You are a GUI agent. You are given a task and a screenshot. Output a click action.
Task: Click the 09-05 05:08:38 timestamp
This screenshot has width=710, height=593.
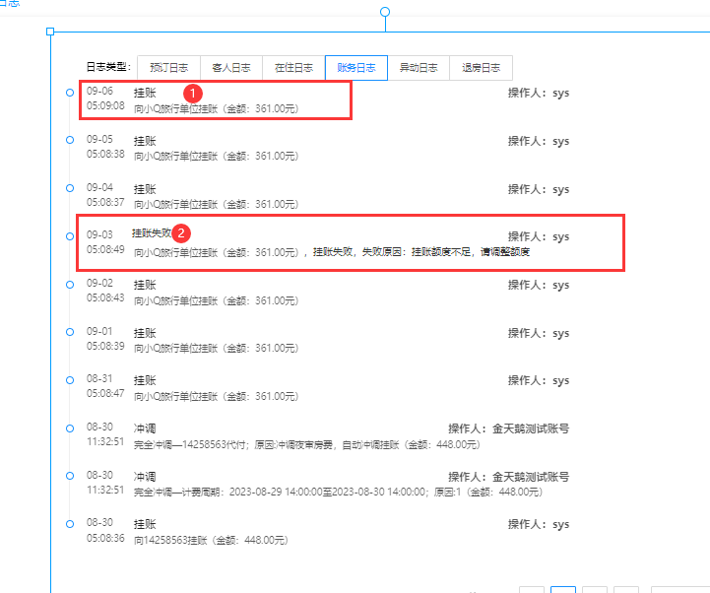click(105, 147)
